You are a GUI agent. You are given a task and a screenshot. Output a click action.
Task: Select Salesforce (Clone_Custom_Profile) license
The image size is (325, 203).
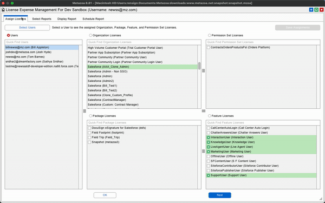[142, 95]
